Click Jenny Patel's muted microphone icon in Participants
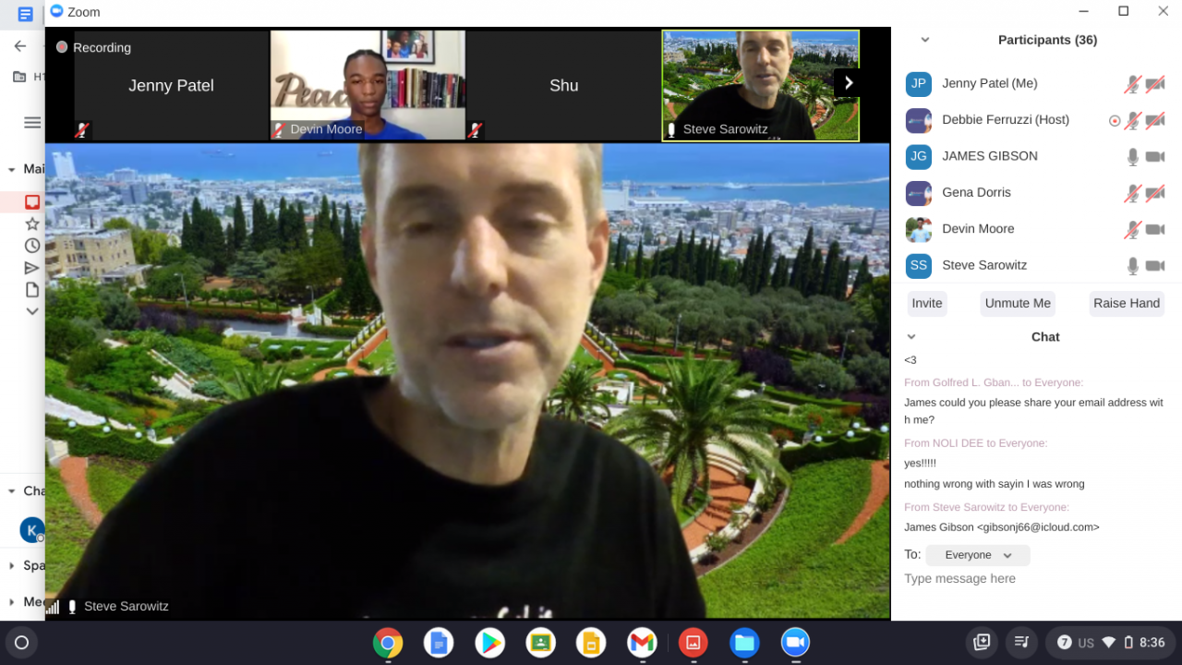Screen dimensions: 1182x665 pyautogui.click(x=1133, y=84)
